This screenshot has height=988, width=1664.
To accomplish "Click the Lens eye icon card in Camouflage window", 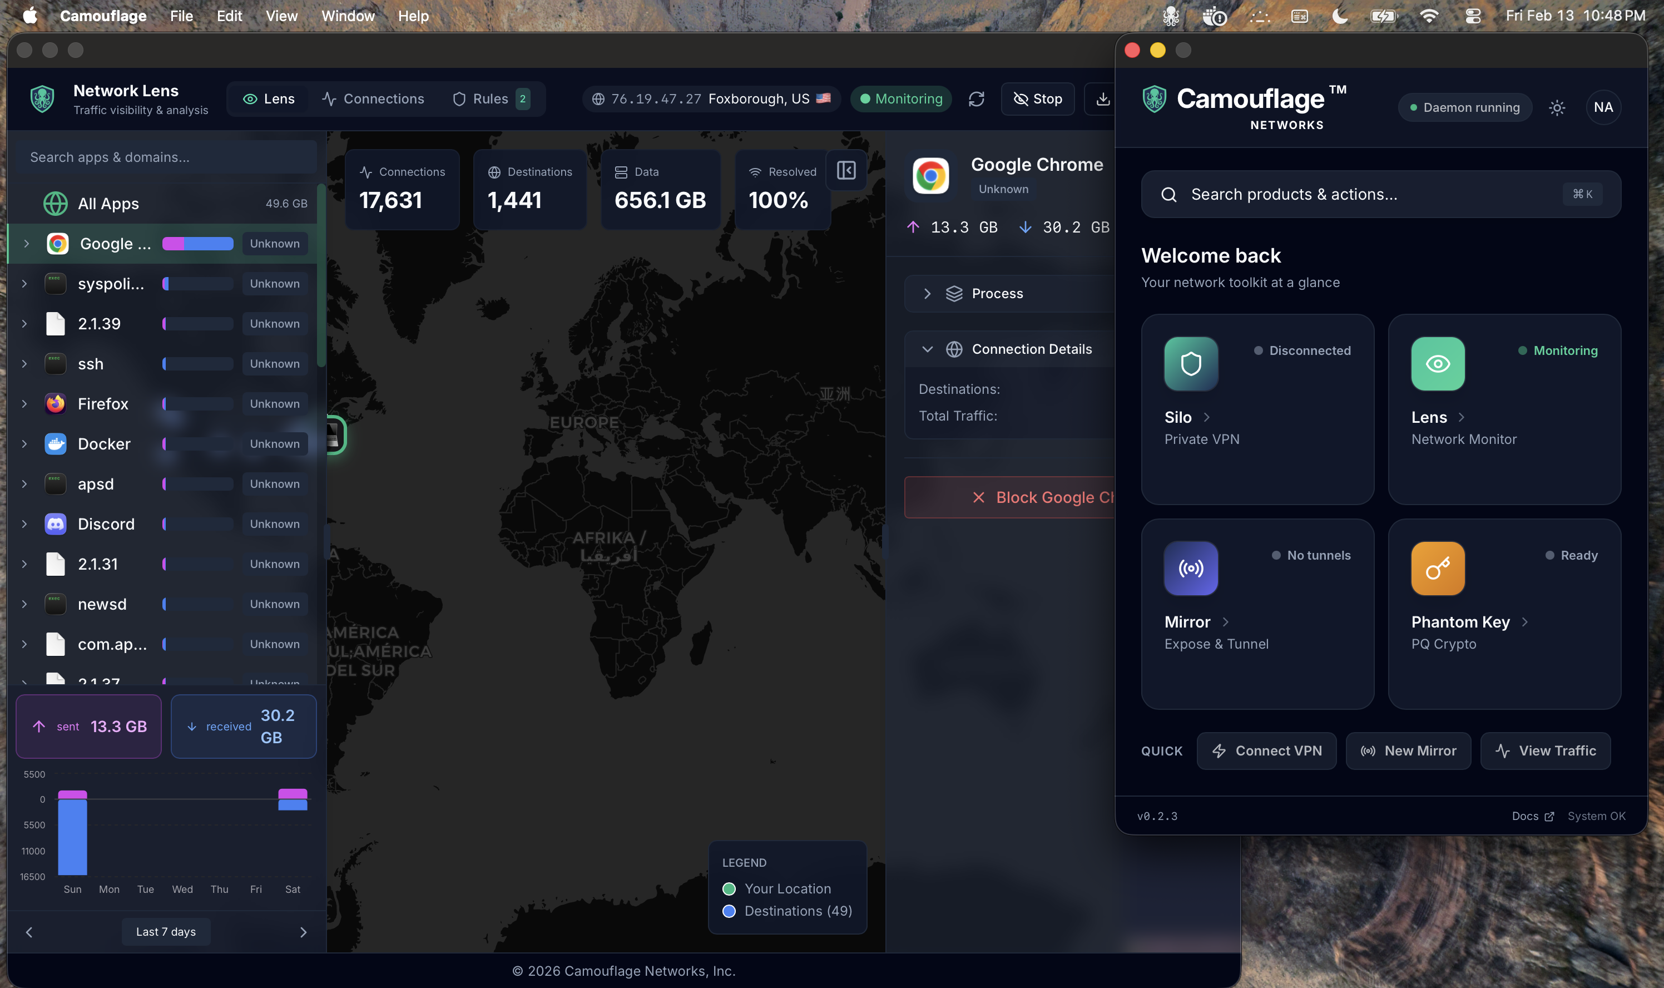I will point(1438,363).
